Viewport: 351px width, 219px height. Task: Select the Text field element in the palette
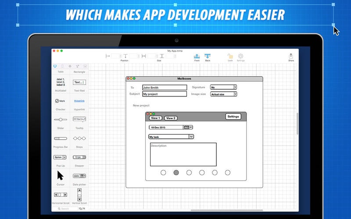pos(79,82)
